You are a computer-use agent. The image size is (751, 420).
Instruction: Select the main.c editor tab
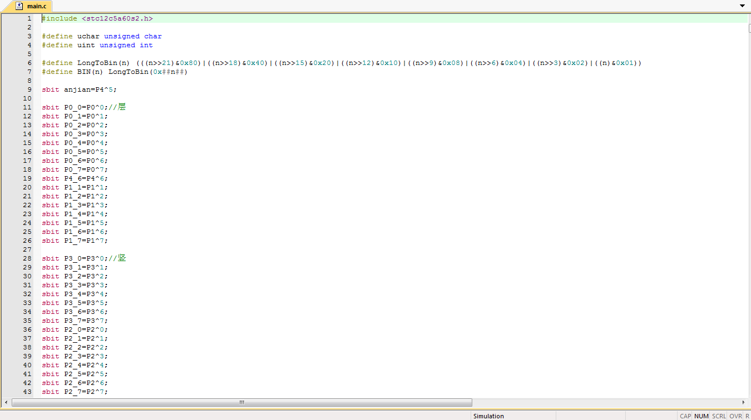click(x=31, y=6)
